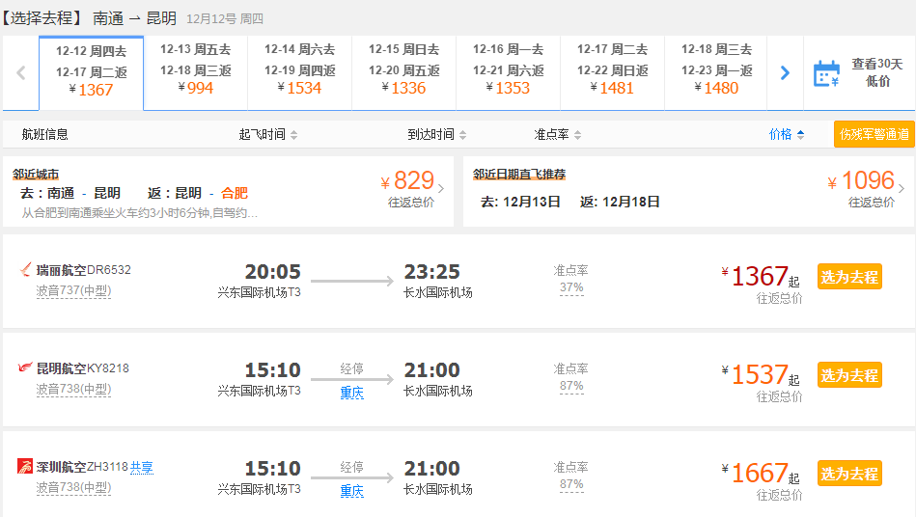Sort flights by on-time rate
The width and height of the screenshot is (916, 517).
pos(558,135)
